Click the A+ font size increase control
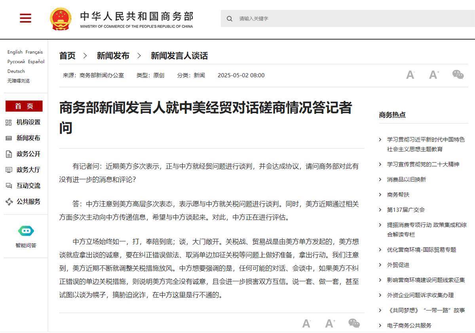 [x=433, y=75]
